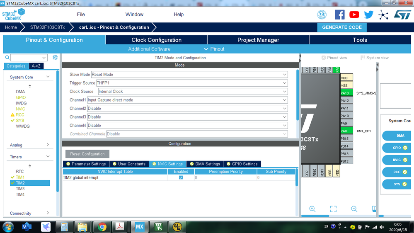Select the PB15 pin on the chip
The image size is (414, 233).
pyautogui.click(x=346, y=138)
